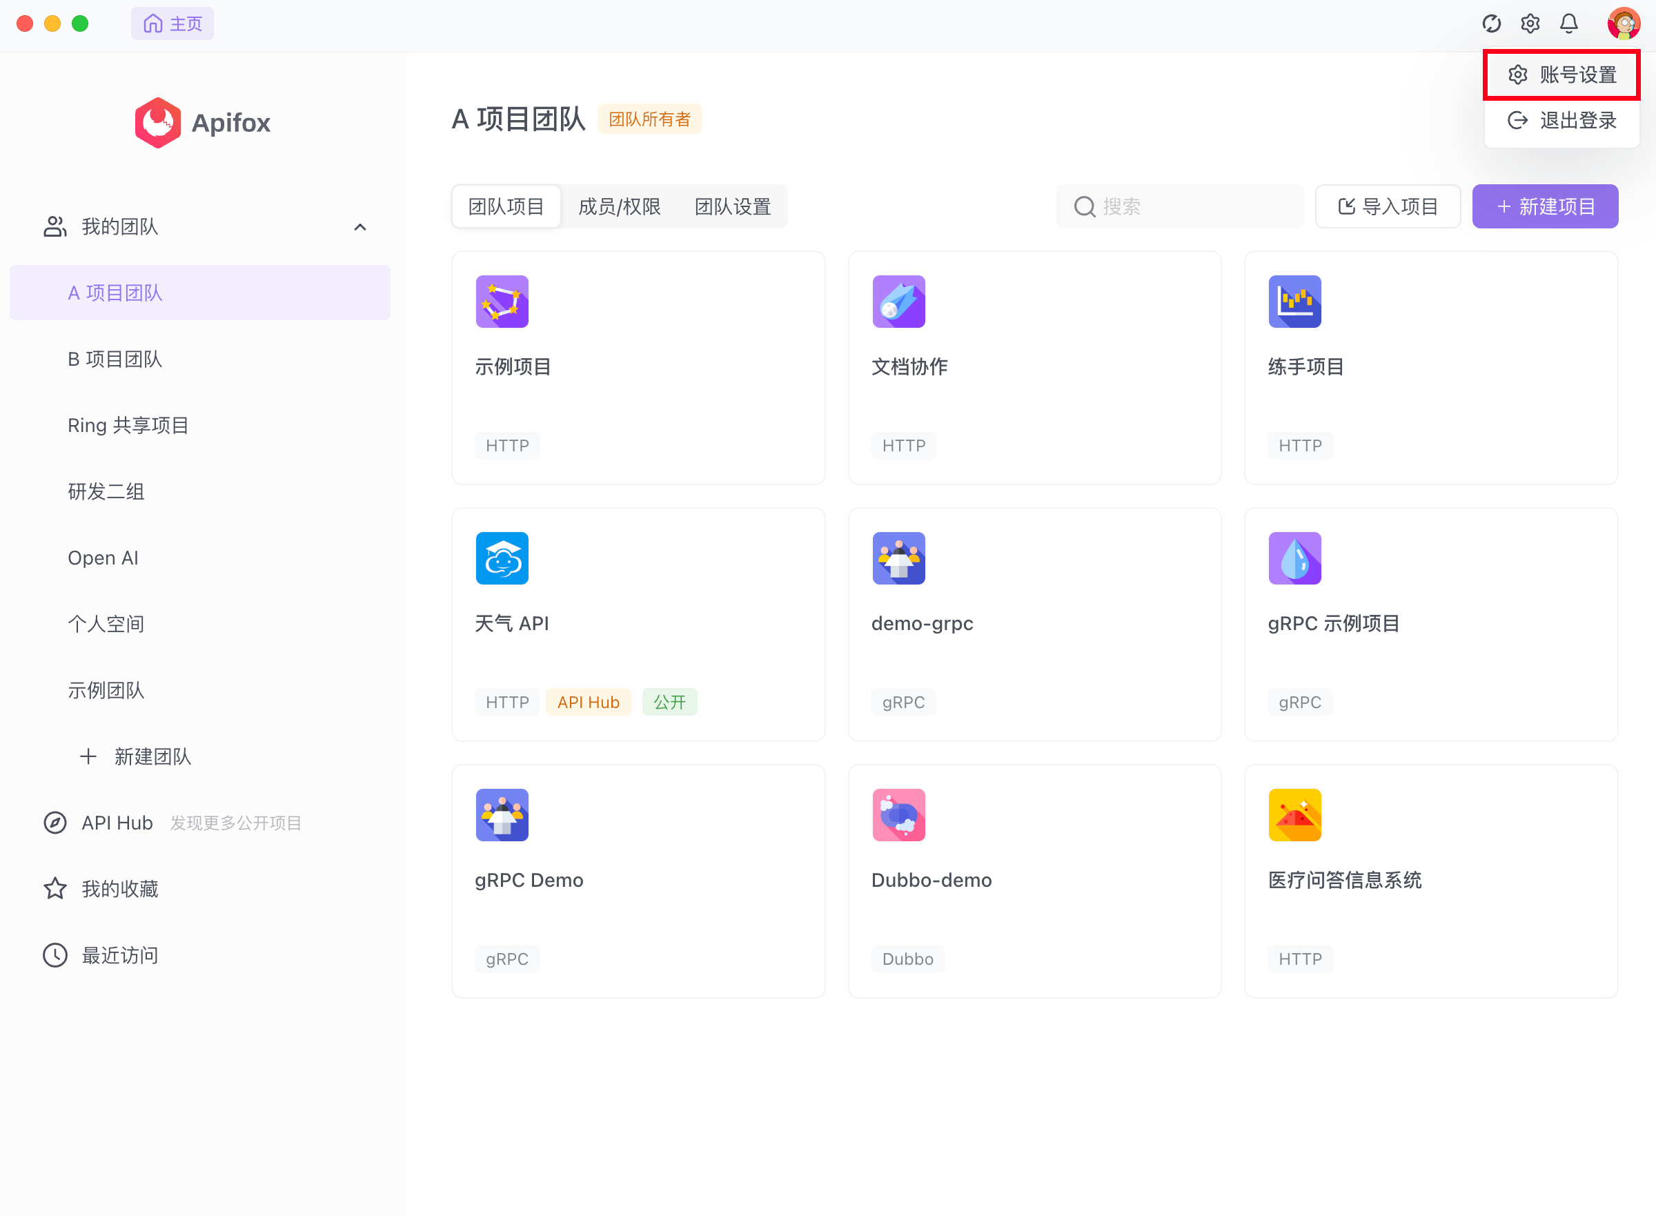
Task: Open the notifications bell icon
Action: [1568, 23]
